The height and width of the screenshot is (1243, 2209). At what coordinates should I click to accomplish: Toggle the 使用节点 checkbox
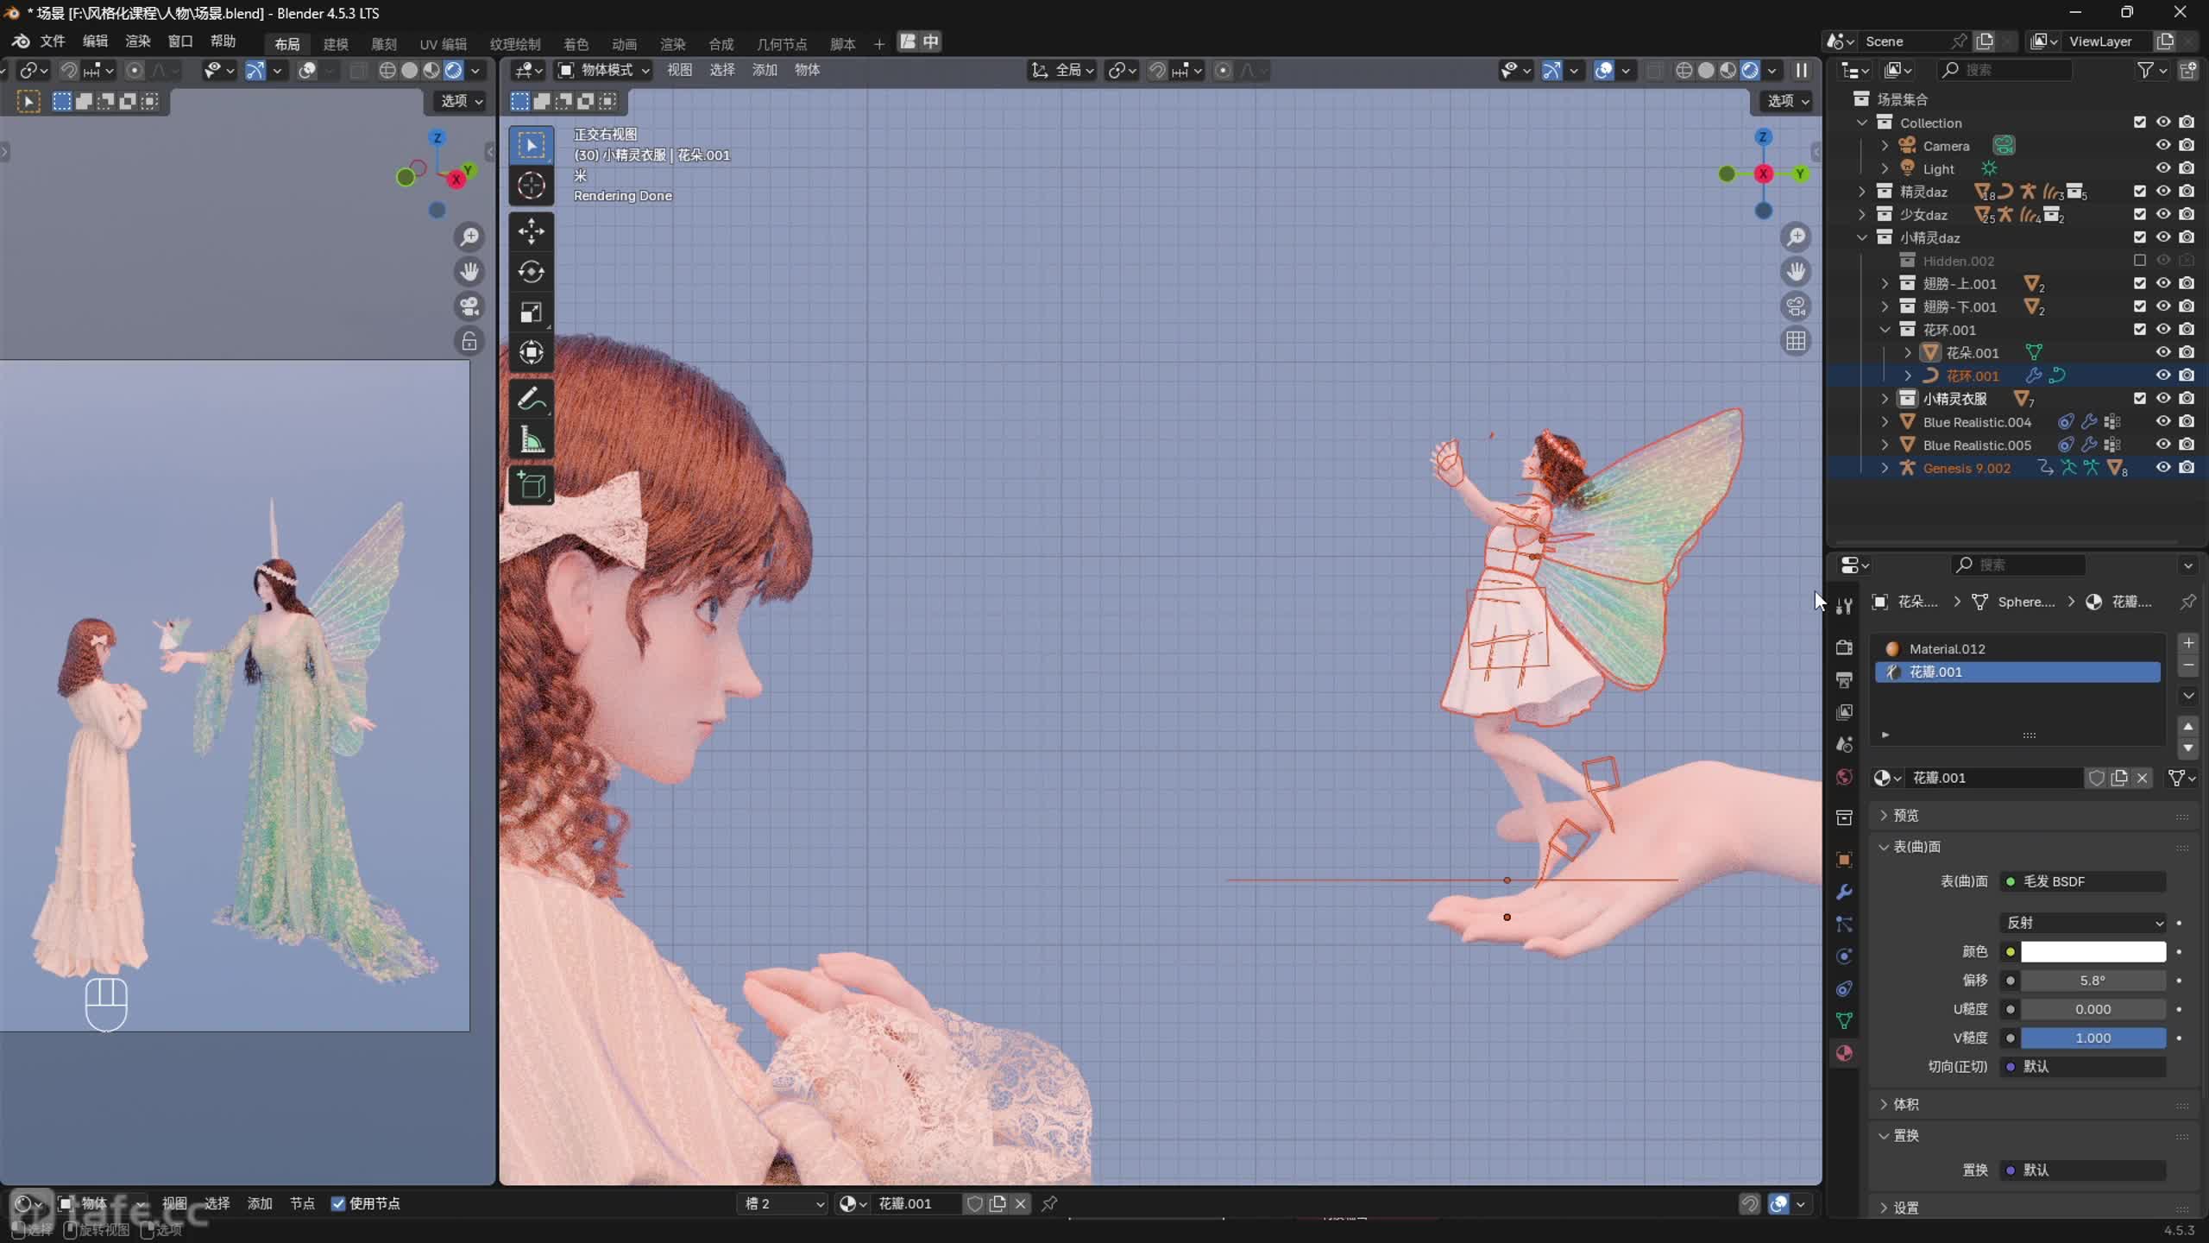338,1203
